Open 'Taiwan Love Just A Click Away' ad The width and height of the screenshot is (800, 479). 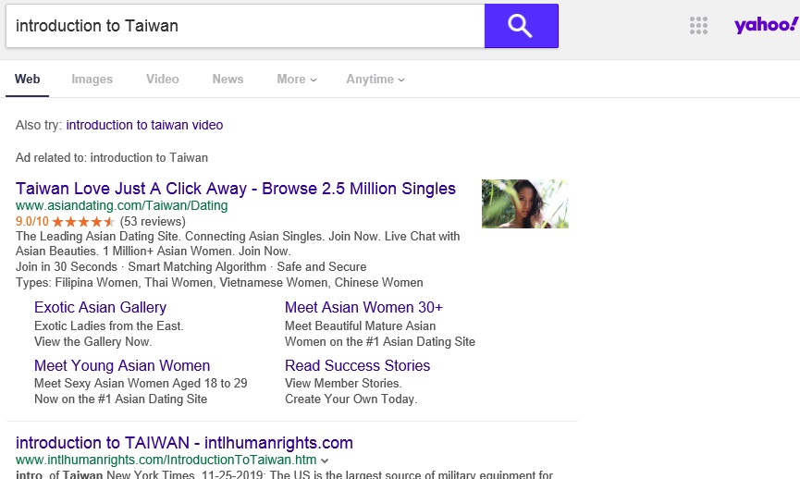click(x=236, y=189)
